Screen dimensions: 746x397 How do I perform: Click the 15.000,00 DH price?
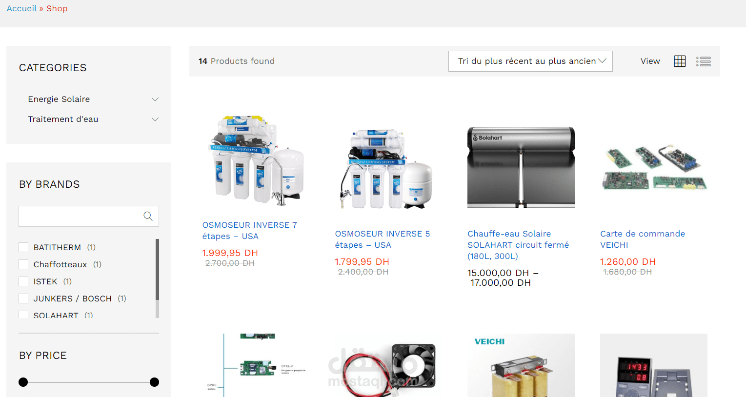(498, 273)
